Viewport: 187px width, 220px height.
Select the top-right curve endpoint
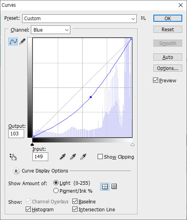tap(132, 38)
